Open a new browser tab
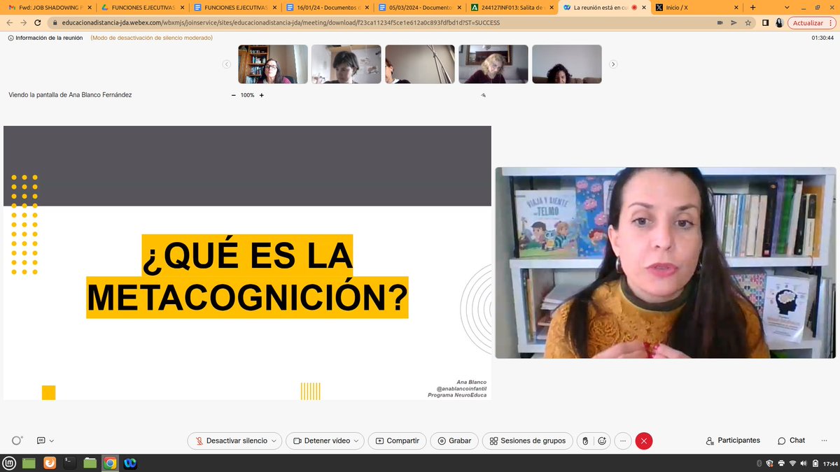 752,8
